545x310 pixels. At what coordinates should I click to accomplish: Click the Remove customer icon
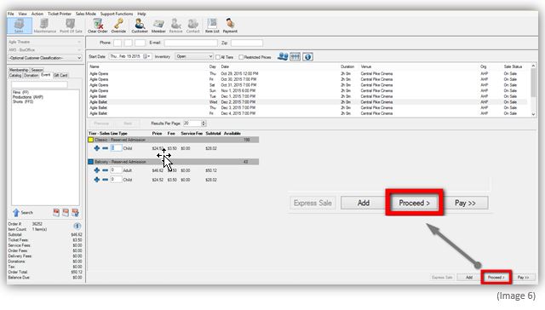pos(175,26)
